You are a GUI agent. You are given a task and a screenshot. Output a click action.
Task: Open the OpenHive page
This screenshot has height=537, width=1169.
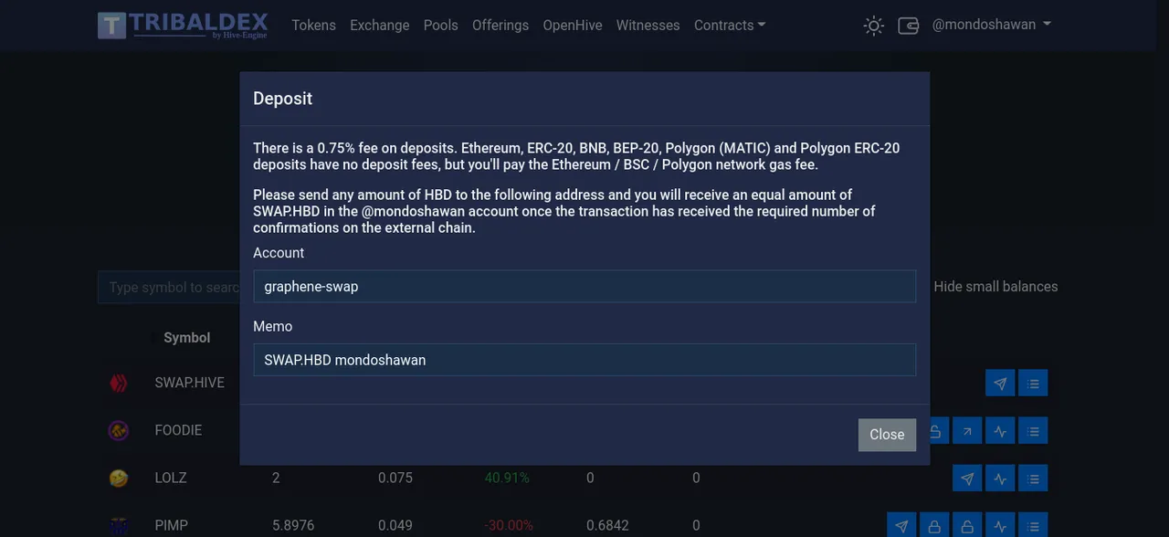pyautogui.click(x=573, y=26)
